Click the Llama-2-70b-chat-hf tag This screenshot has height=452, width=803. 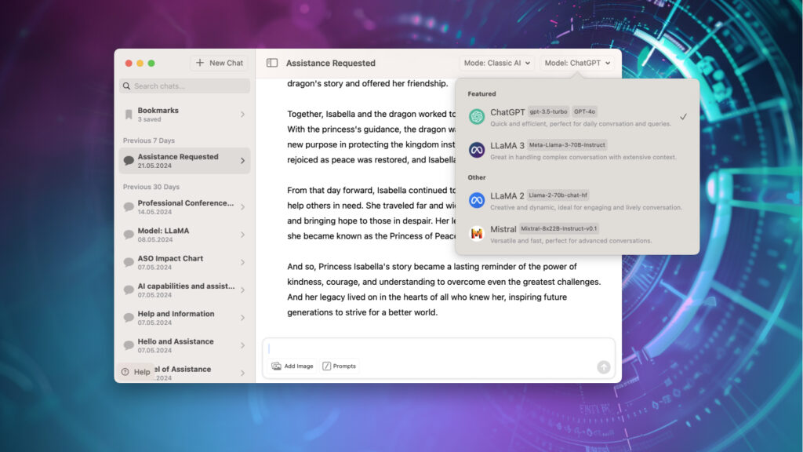click(558, 195)
